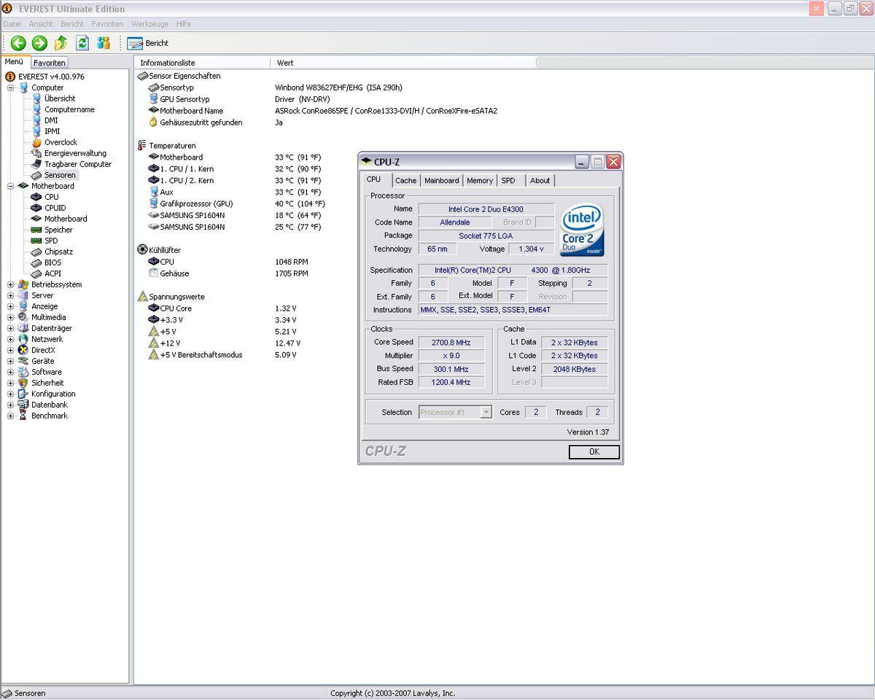875x700 pixels.
Task: Open the Hilfe menu
Action: click(x=184, y=24)
